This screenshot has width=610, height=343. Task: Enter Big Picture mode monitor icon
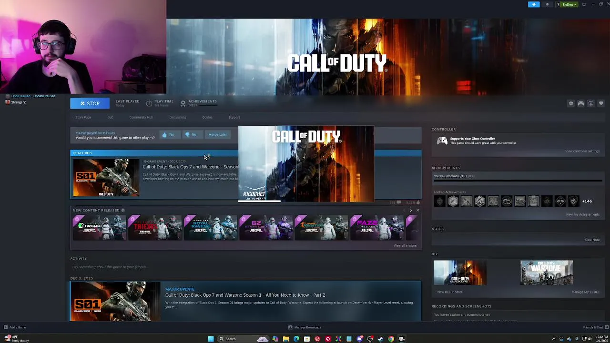point(584,4)
